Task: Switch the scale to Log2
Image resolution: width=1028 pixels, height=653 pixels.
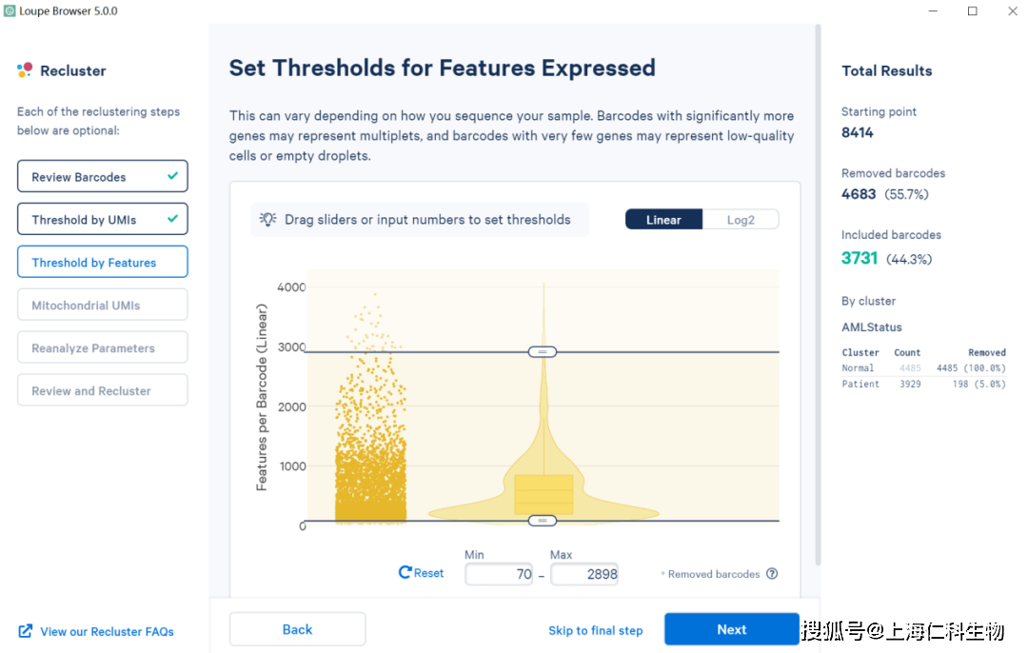Action: [x=741, y=220]
